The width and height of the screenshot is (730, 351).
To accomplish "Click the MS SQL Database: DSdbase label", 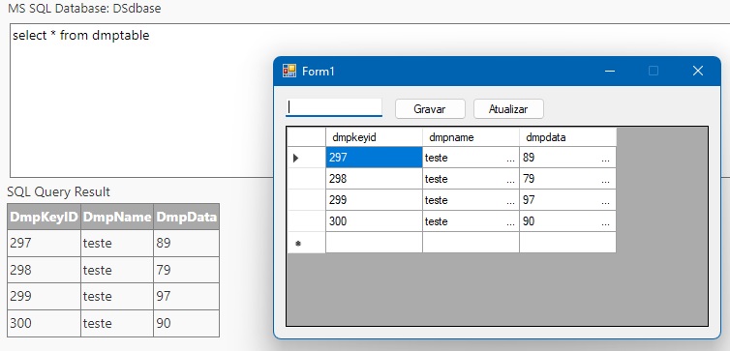I will [84, 9].
